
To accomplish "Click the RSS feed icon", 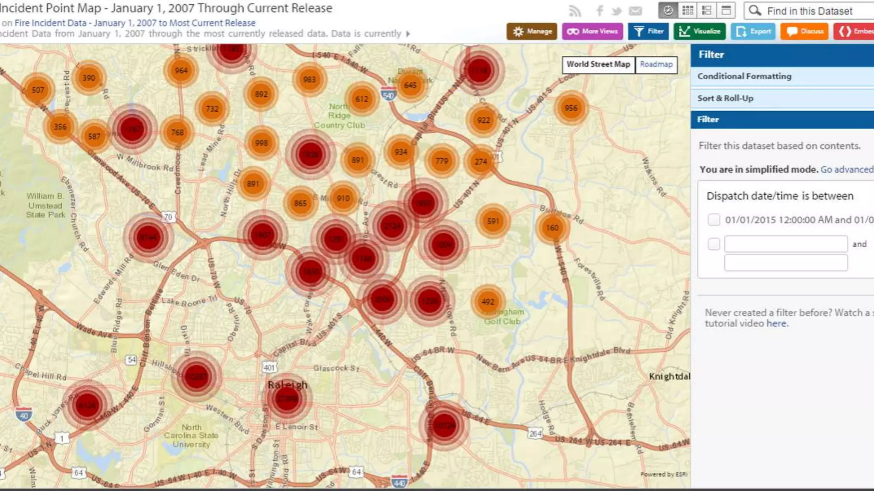I will pyautogui.click(x=575, y=11).
